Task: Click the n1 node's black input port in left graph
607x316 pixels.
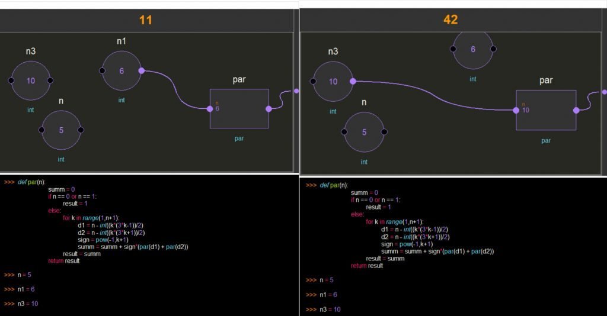Action: click(102, 71)
